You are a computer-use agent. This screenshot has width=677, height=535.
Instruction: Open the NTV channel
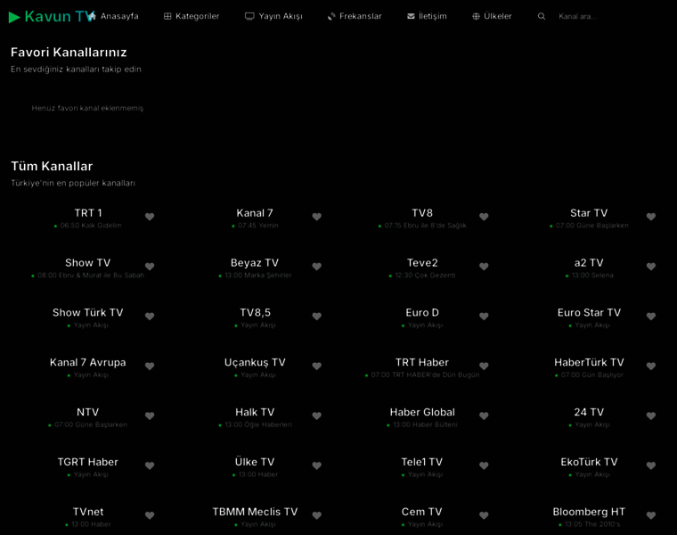(x=88, y=412)
